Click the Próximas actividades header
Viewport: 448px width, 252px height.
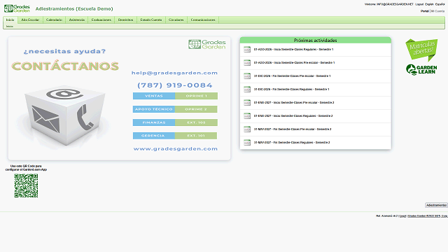pyautogui.click(x=316, y=41)
